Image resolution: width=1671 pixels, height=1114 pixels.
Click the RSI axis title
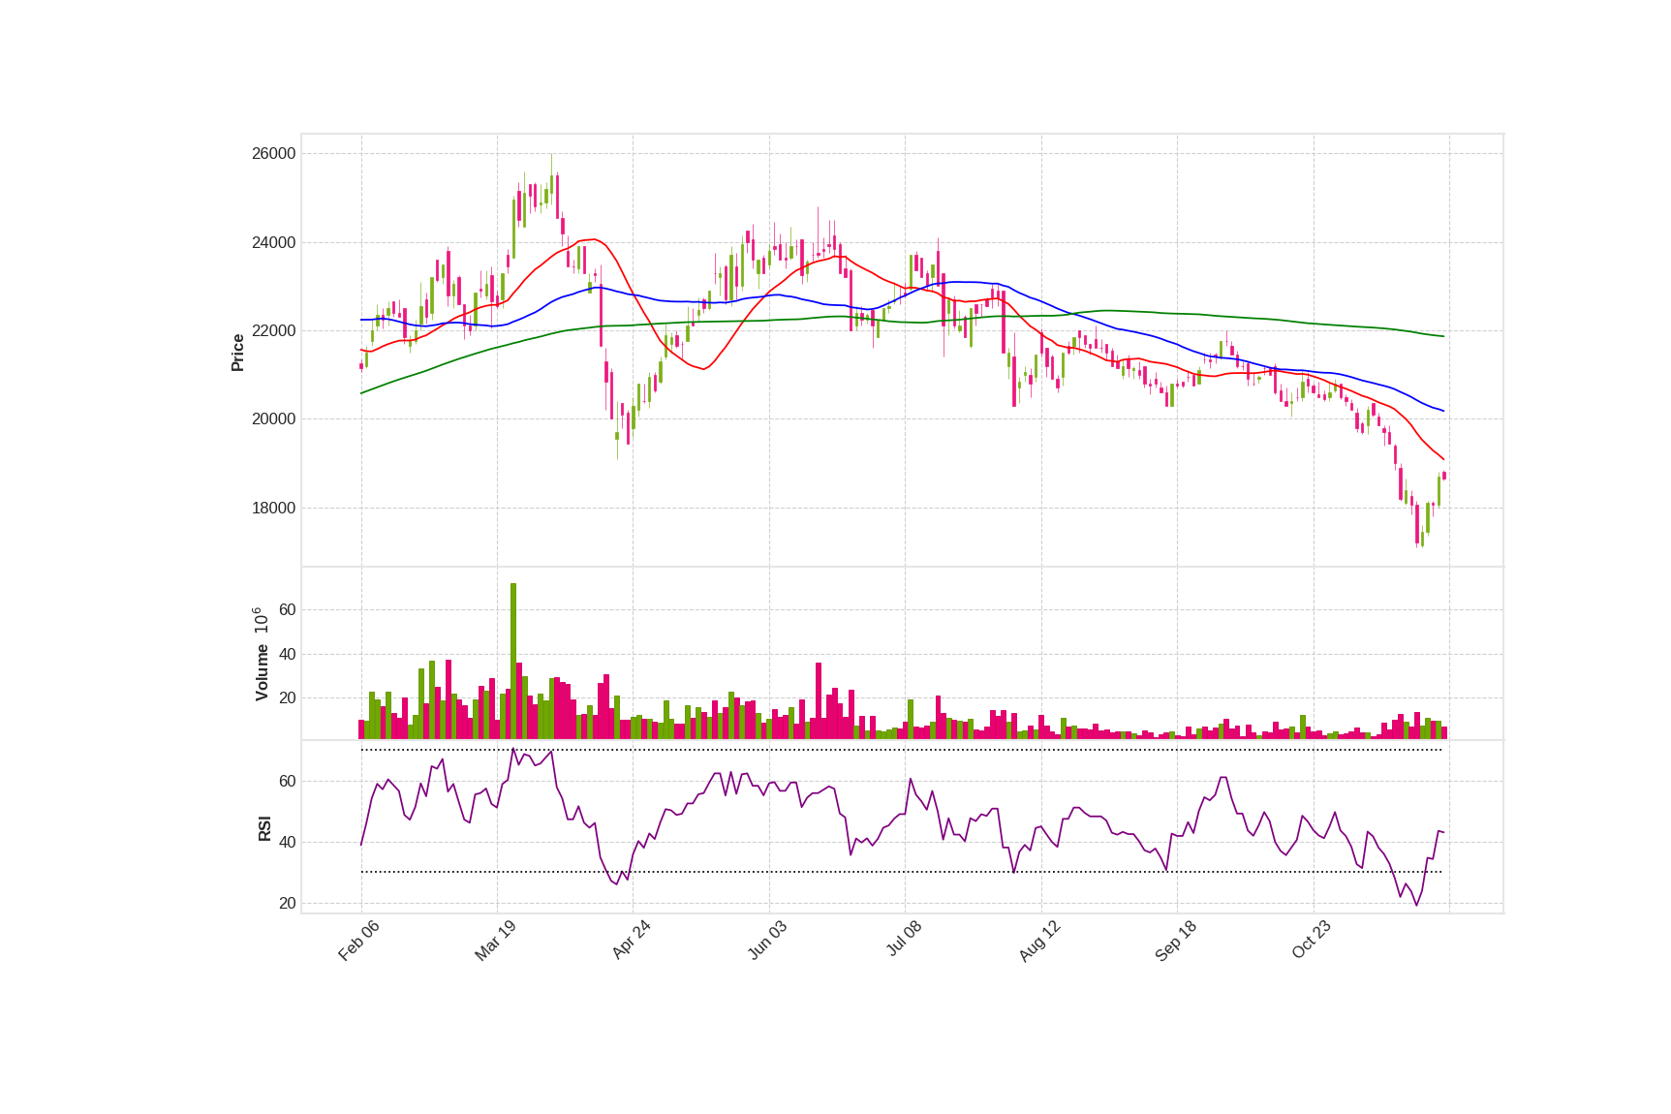(x=264, y=828)
